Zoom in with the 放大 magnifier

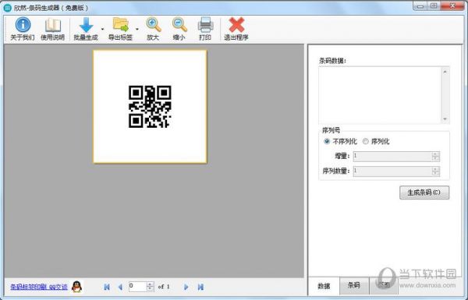click(154, 25)
